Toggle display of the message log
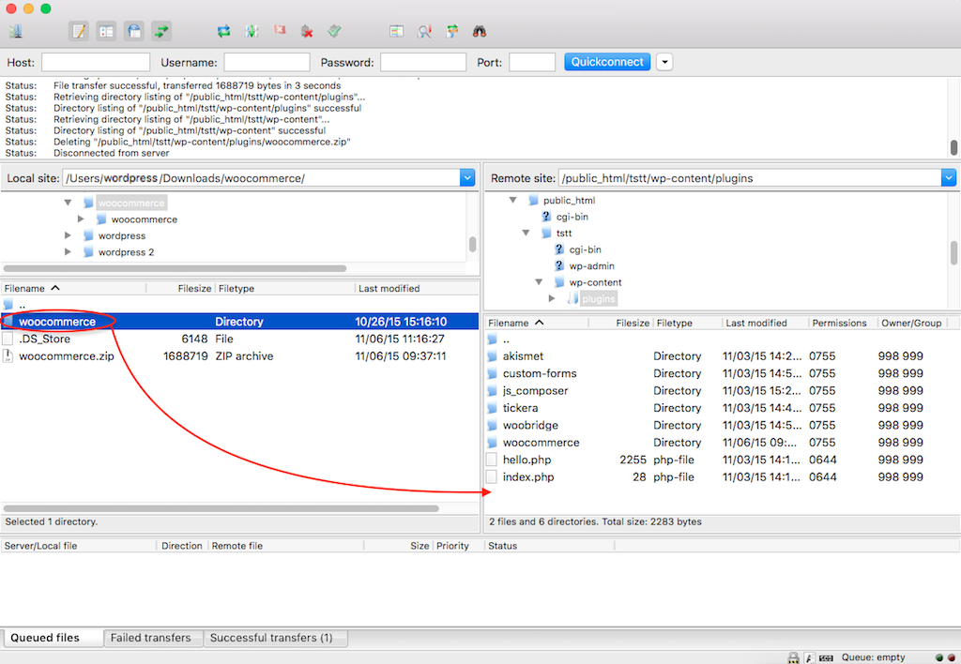Image resolution: width=961 pixels, height=664 pixels. click(x=79, y=31)
